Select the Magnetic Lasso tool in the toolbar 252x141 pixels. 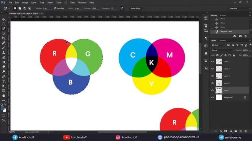tap(4, 29)
